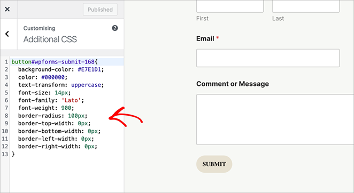Click the Comment or Message label
Image resolution: width=354 pixels, height=193 pixels.
(233, 84)
